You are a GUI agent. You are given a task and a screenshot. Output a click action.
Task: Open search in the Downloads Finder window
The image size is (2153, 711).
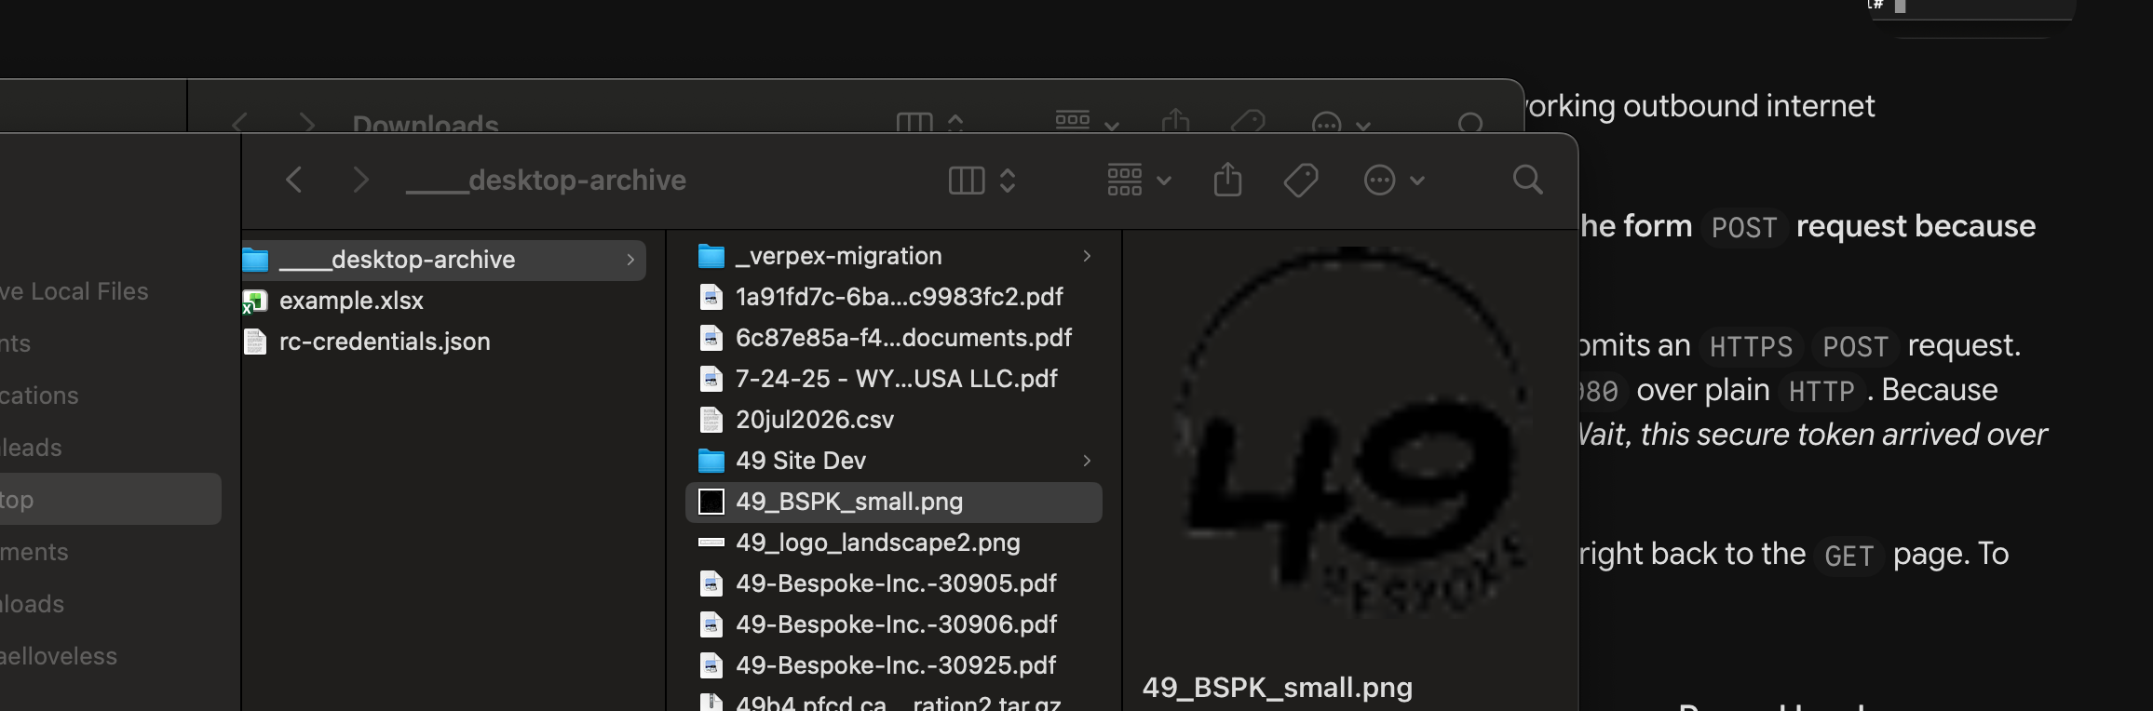1470,123
